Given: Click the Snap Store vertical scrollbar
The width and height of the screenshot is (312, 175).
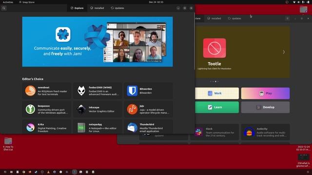Looking at the screenshot, I should 195,42.
